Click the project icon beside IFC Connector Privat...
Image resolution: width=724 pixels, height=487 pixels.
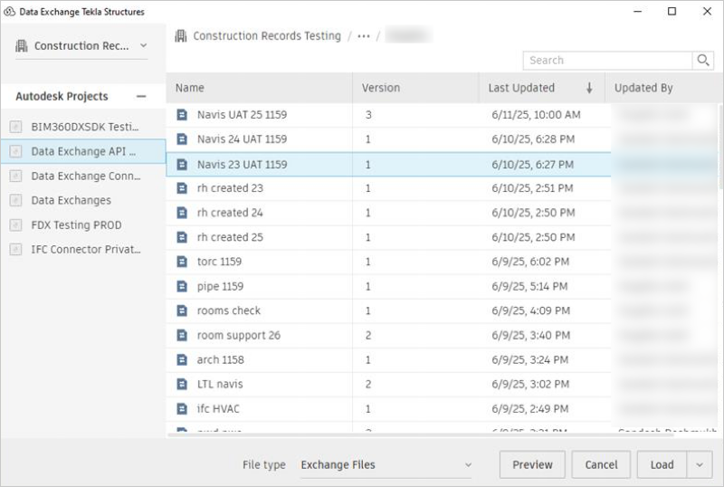coord(15,250)
